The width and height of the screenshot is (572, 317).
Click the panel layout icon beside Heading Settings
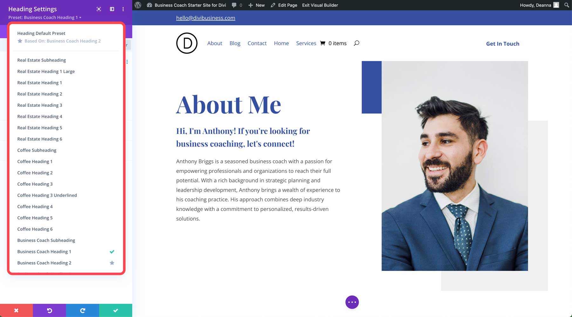point(112,9)
